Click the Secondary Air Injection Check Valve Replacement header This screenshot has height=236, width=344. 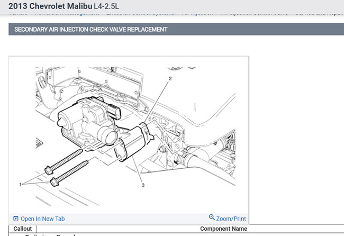(x=91, y=30)
